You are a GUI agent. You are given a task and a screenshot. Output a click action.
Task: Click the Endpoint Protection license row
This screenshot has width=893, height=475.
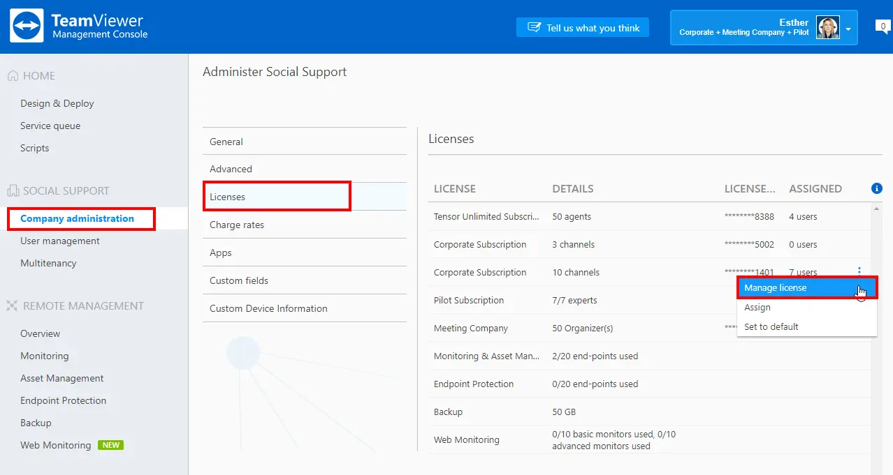pos(650,384)
